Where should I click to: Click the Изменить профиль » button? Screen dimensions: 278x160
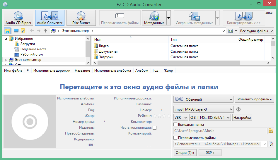[x=255, y=99]
